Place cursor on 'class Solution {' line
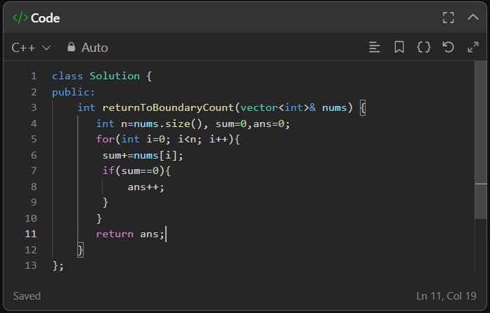490x313 pixels. pyautogui.click(x=102, y=76)
